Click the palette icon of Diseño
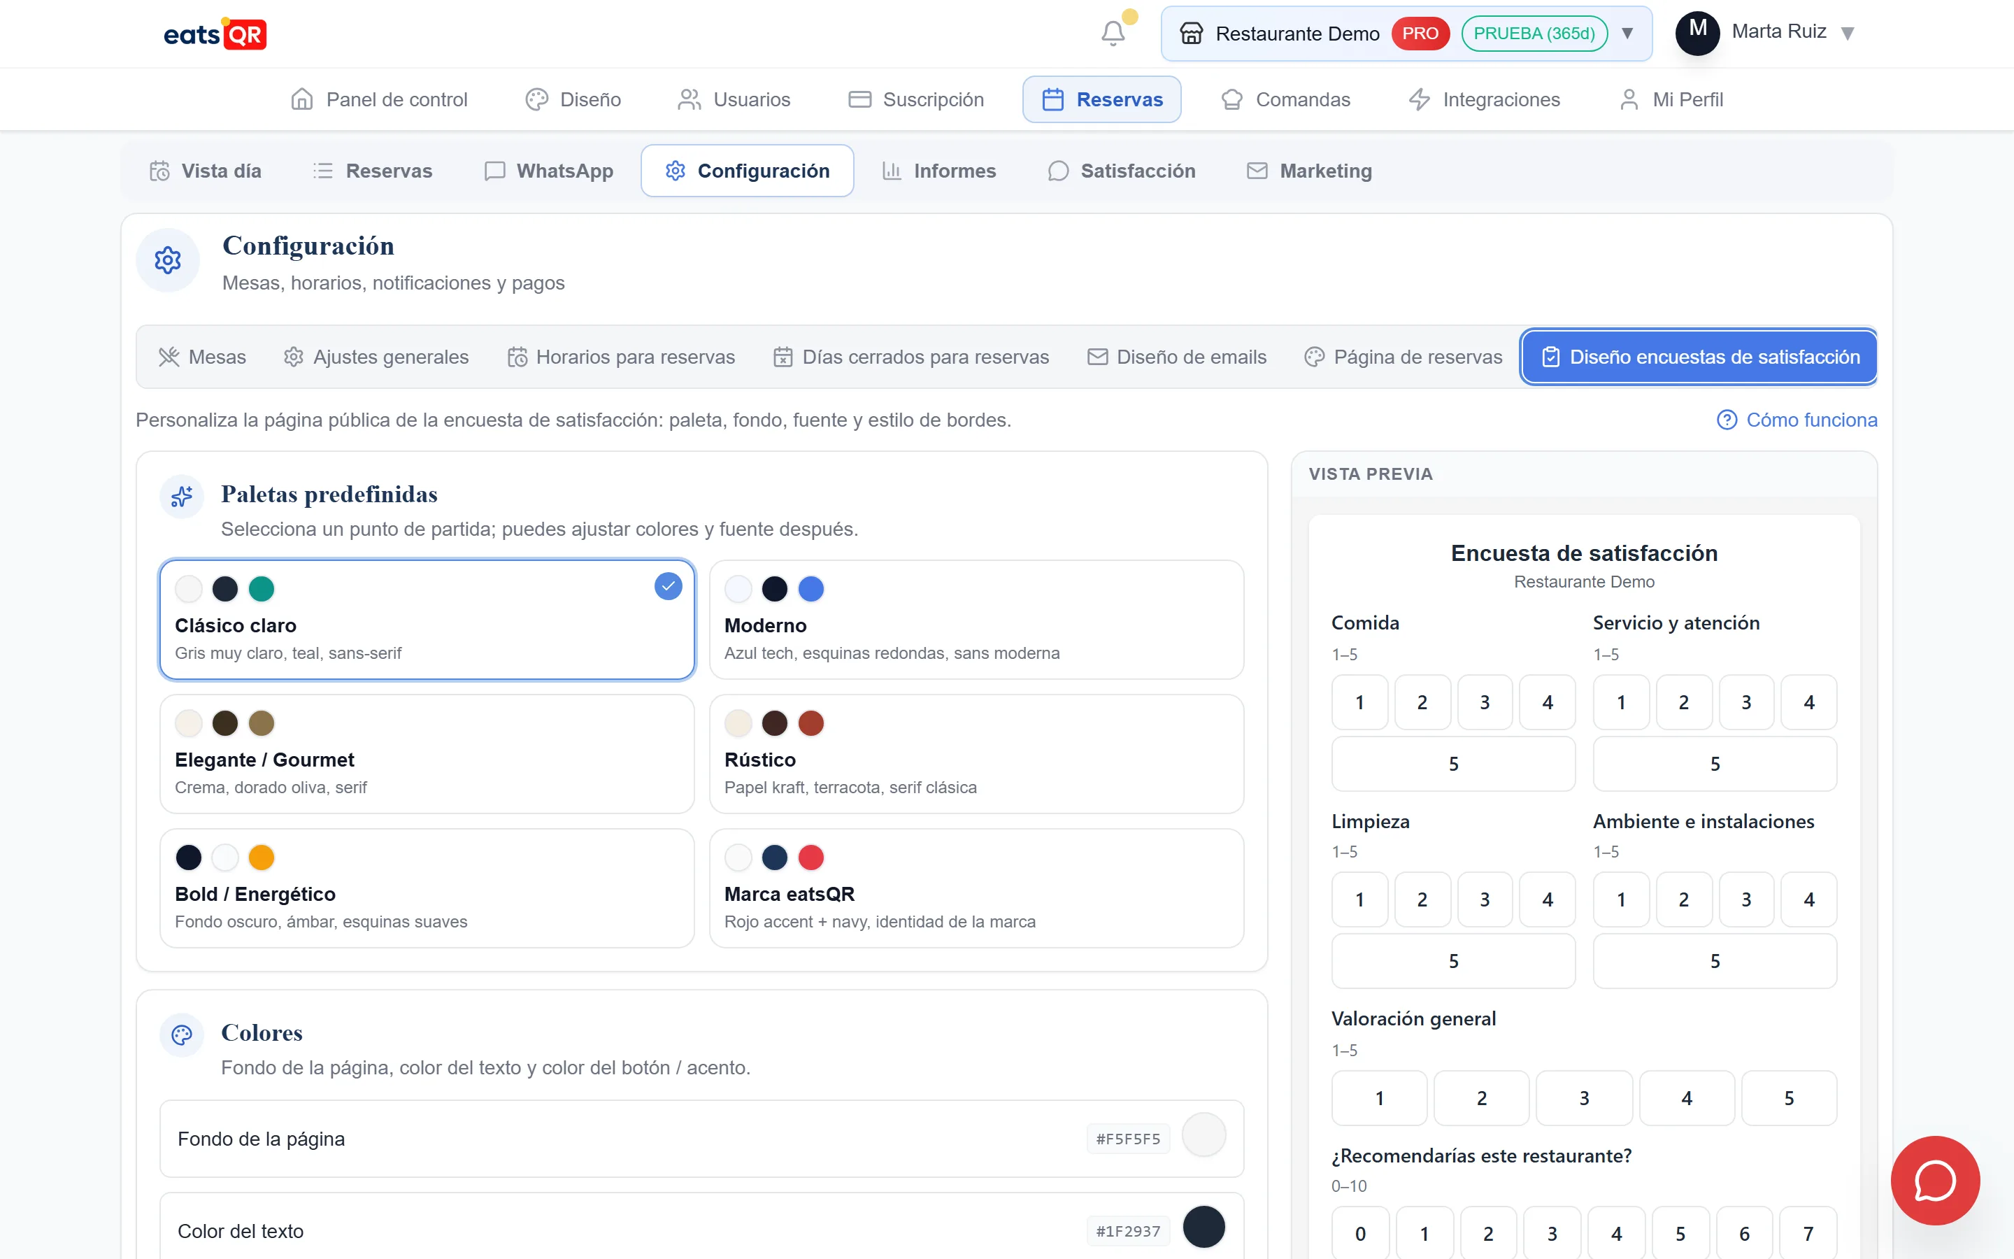This screenshot has height=1259, width=2014. [537, 100]
